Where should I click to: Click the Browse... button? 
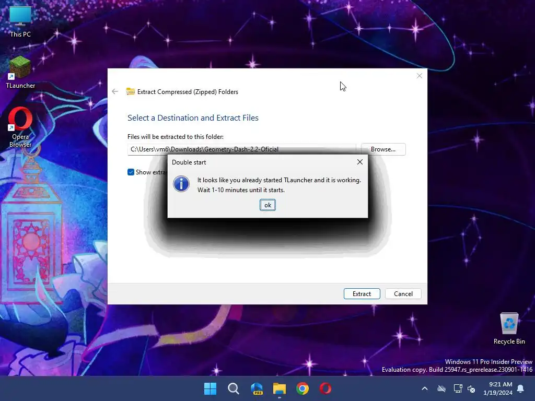pyautogui.click(x=383, y=149)
